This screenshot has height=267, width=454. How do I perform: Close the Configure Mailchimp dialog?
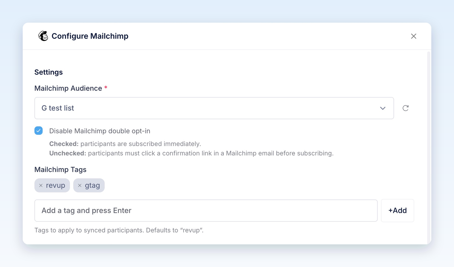[x=413, y=36]
